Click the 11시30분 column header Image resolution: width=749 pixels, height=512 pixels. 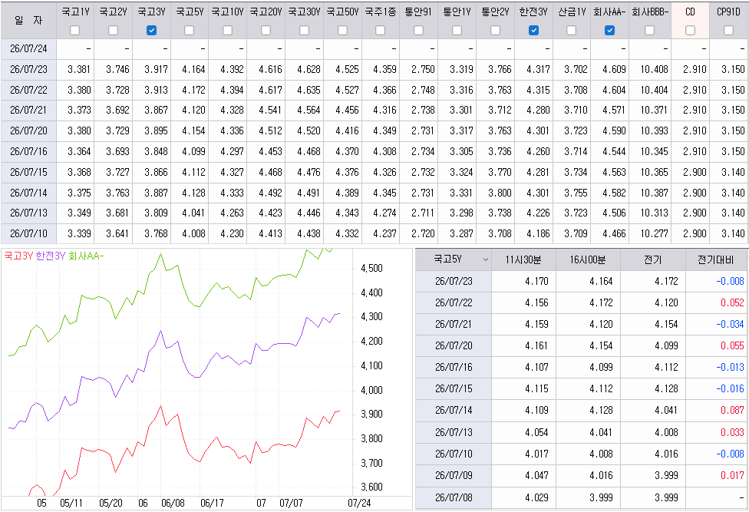(523, 259)
